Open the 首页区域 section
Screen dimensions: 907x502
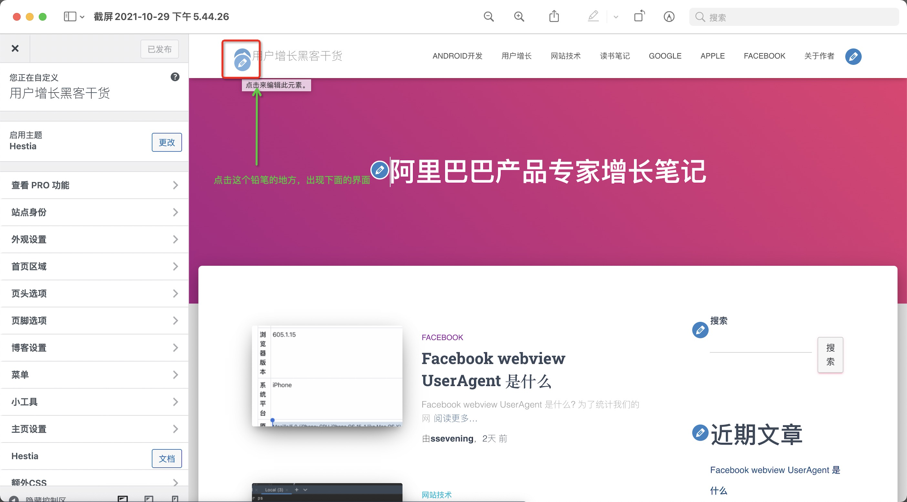click(94, 267)
